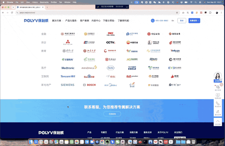This screenshot has width=225, height=146.
Task: Expand the 了解保利威 navigation dropdown
Action: point(124,20)
